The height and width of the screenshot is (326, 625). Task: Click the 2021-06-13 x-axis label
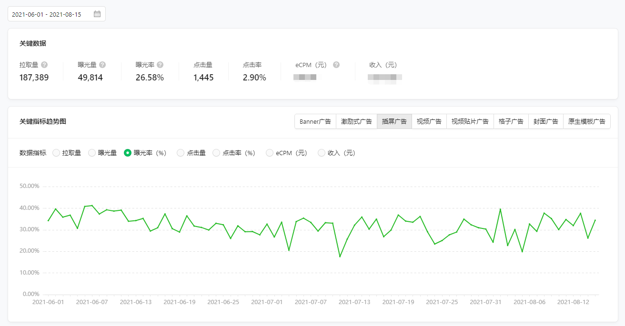click(136, 302)
